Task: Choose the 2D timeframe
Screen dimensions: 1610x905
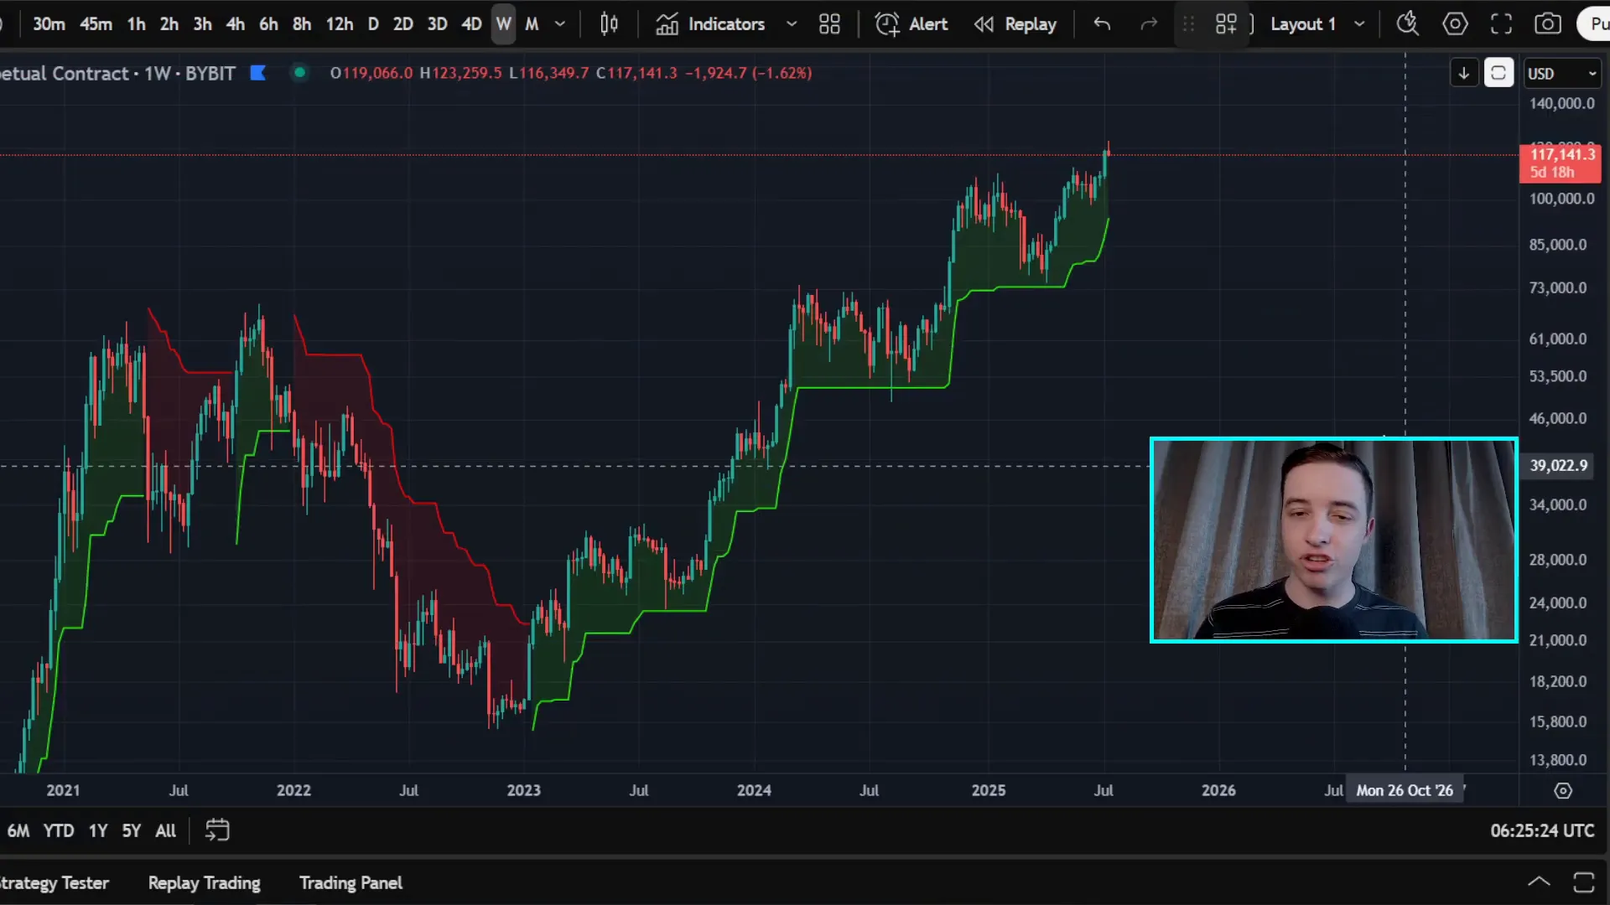Action: point(403,24)
